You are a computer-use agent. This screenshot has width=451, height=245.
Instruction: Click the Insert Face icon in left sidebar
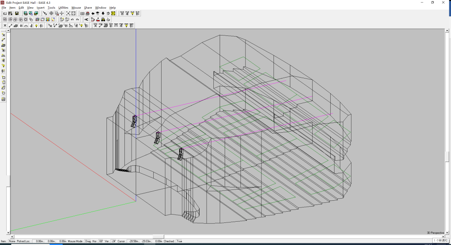coord(3,45)
